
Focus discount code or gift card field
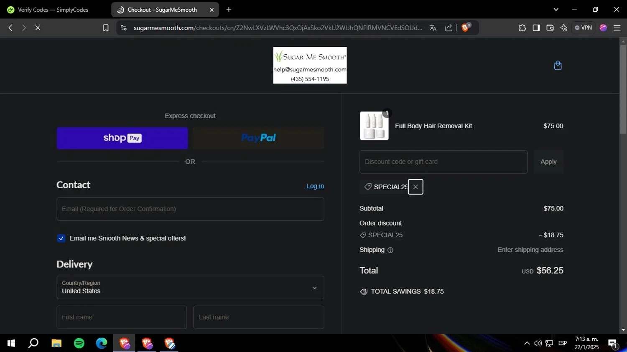pos(443,162)
